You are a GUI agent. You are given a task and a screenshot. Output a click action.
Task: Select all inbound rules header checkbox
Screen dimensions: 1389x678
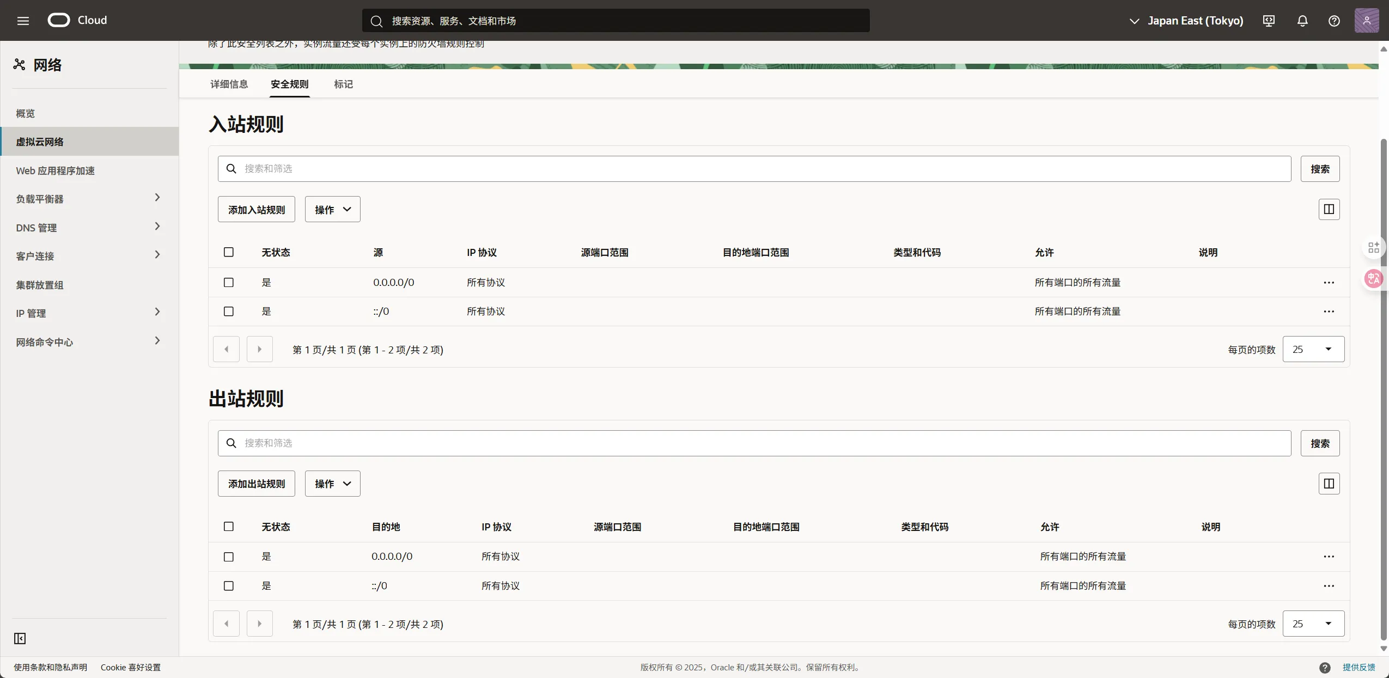click(229, 252)
